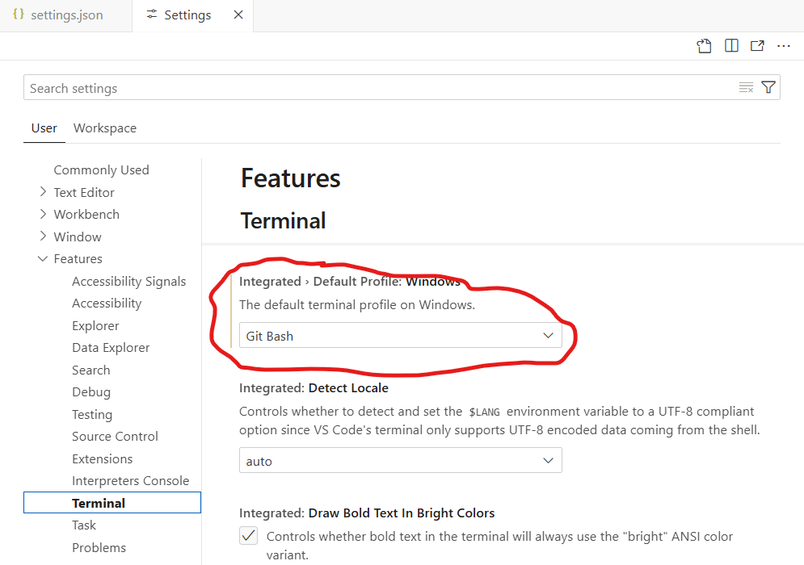The height and width of the screenshot is (565, 804).
Task: Click the Split Editor icon
Action: [731, 46]
